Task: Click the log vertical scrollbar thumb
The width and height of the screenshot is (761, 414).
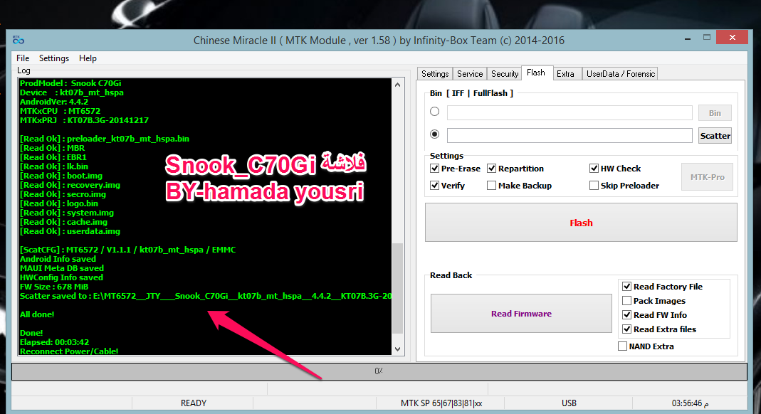Action: pyautogui.click(x=397, y=288)
